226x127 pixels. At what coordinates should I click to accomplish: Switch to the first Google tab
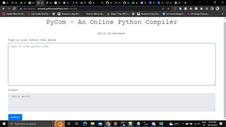click(6, 3)
